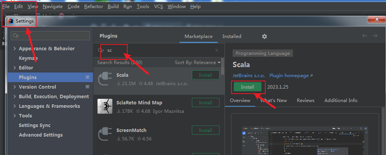
Task: Switch to the Marketplace tab
Action: tap(199, 36)
